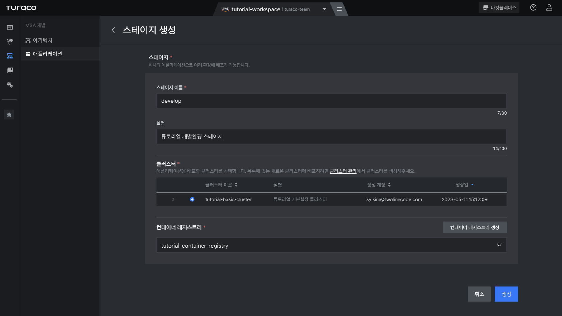Click the favorites star icon
This screenshot has width=562, height=316.
pos(9,115)
